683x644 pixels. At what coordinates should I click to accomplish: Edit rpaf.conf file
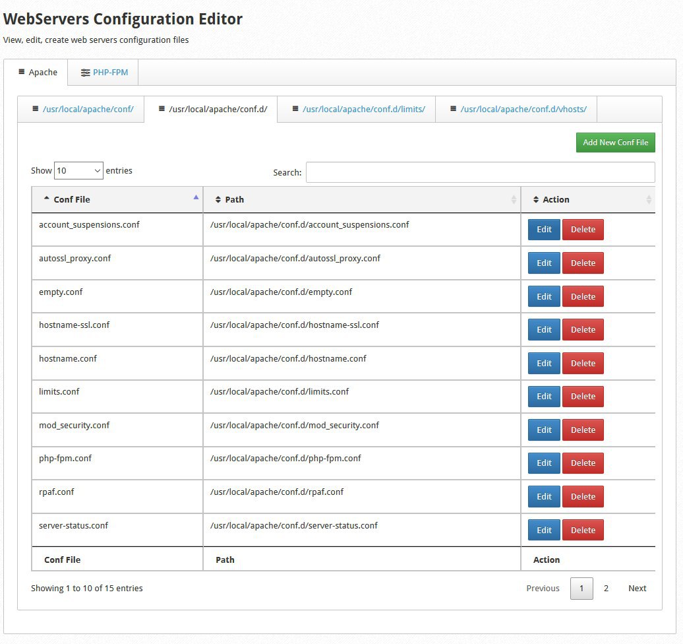click(544, 497)
